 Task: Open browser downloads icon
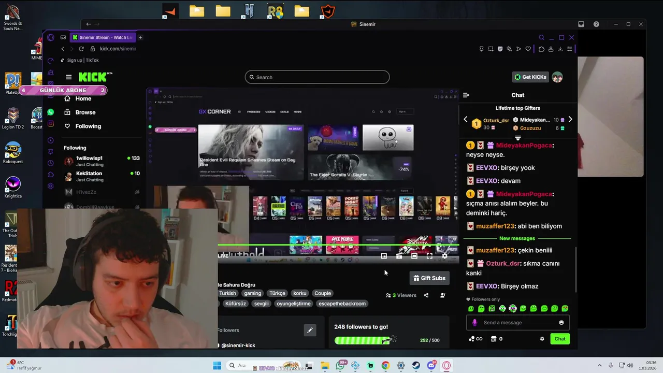[560, 49]
